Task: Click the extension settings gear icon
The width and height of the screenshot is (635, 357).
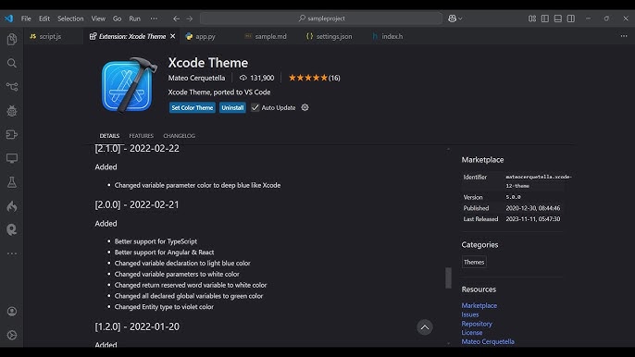Action: tap(305, 107)
